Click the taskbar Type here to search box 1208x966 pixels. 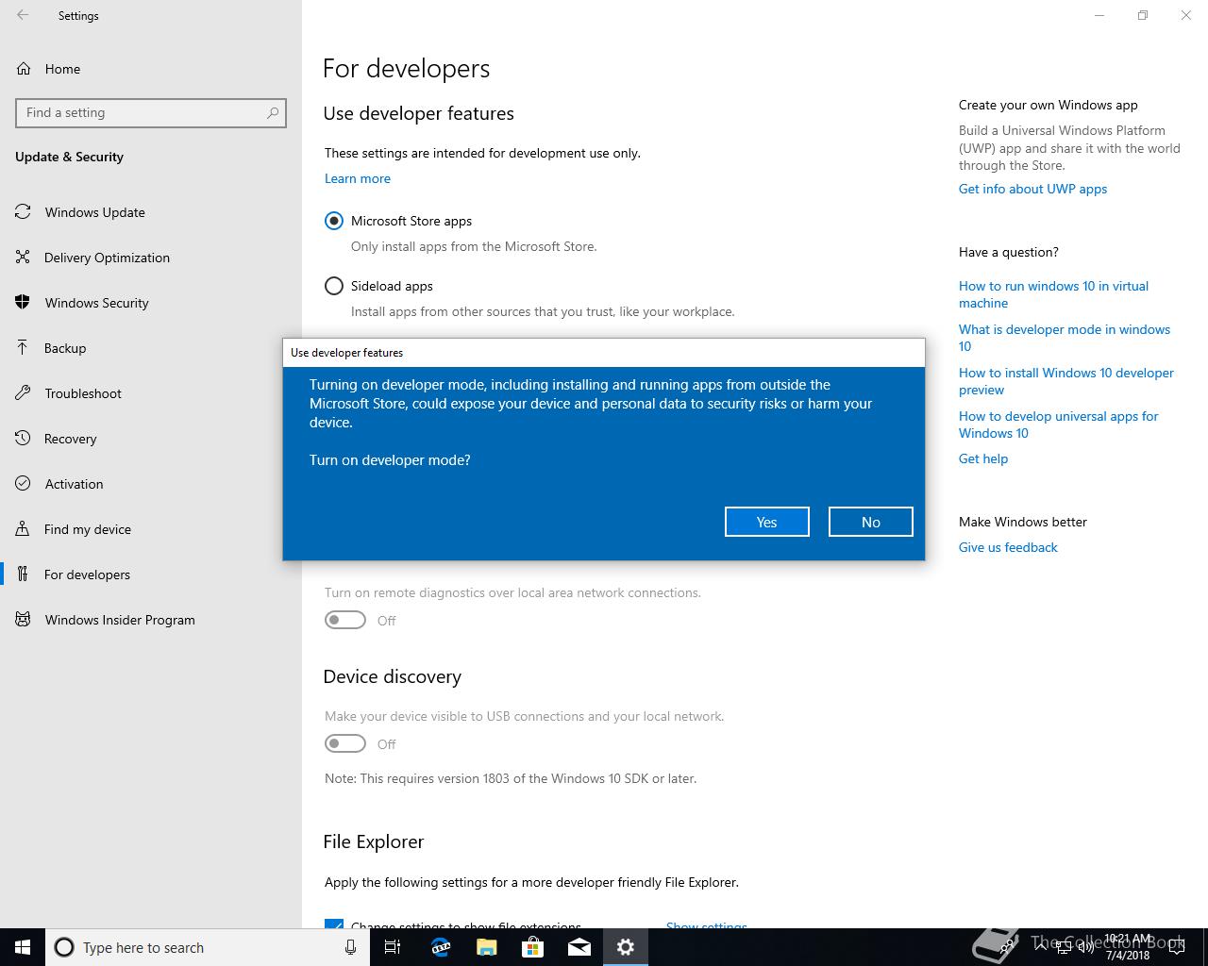click(206, 947)
